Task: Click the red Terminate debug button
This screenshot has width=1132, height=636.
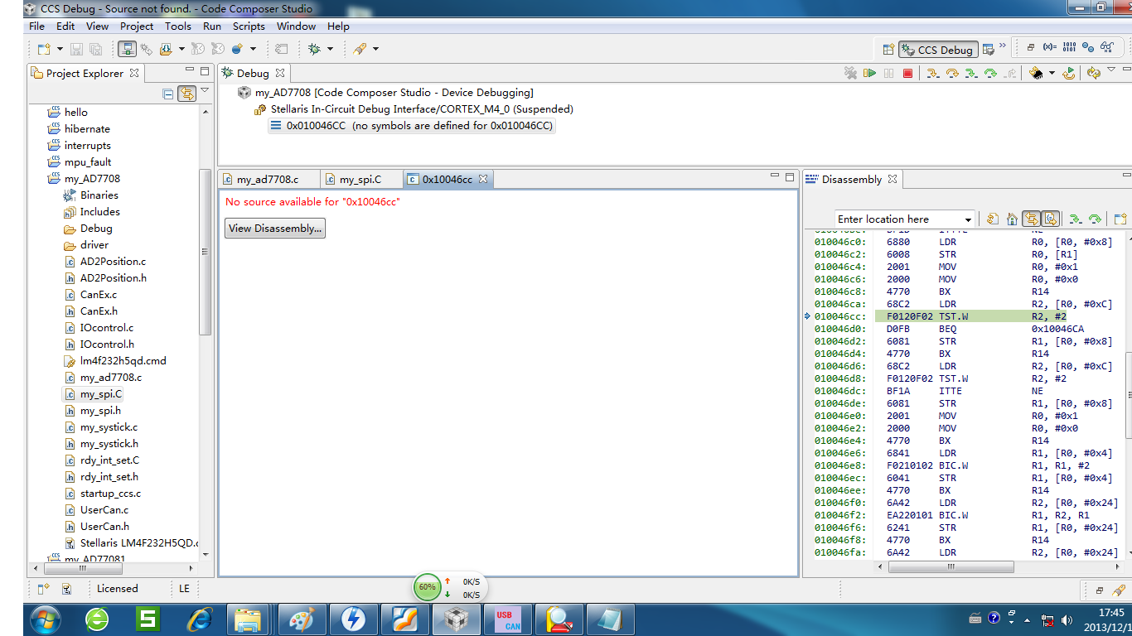Action: 907,73
